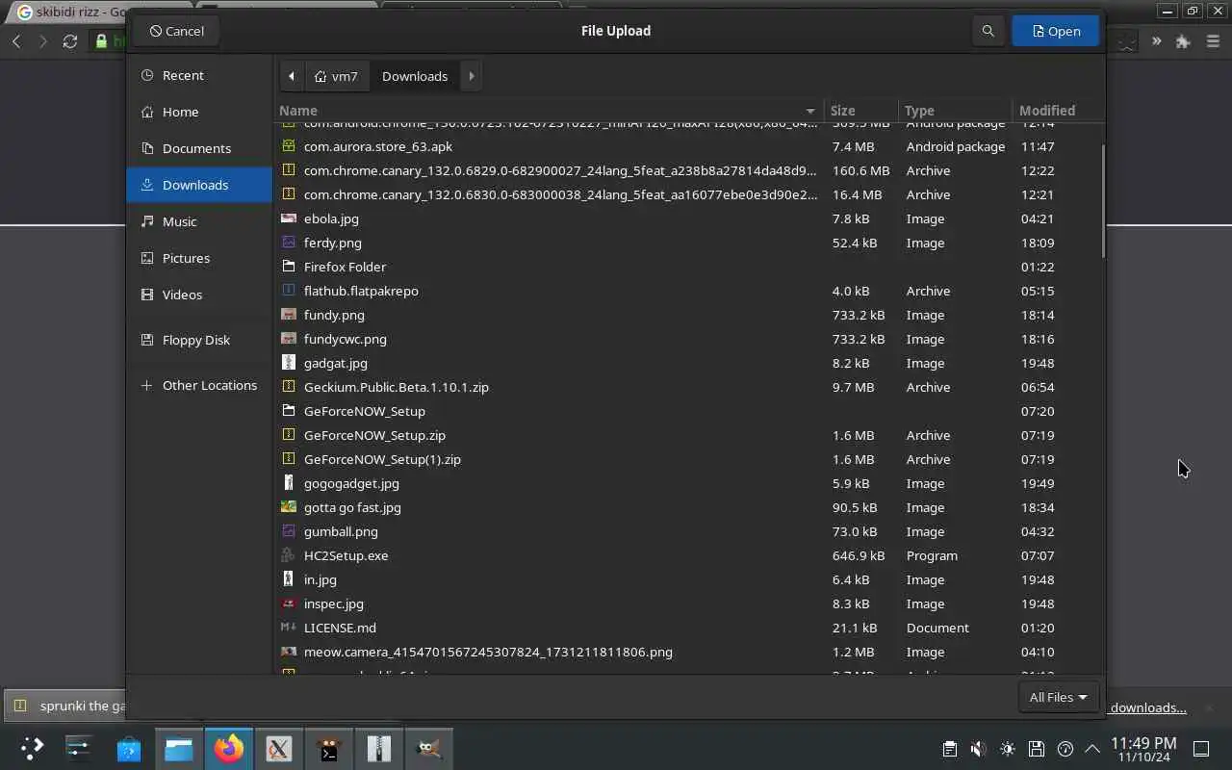This screenshot has width=1232, height=770.
Task: Click the volume tray icon
Action: 978,749
